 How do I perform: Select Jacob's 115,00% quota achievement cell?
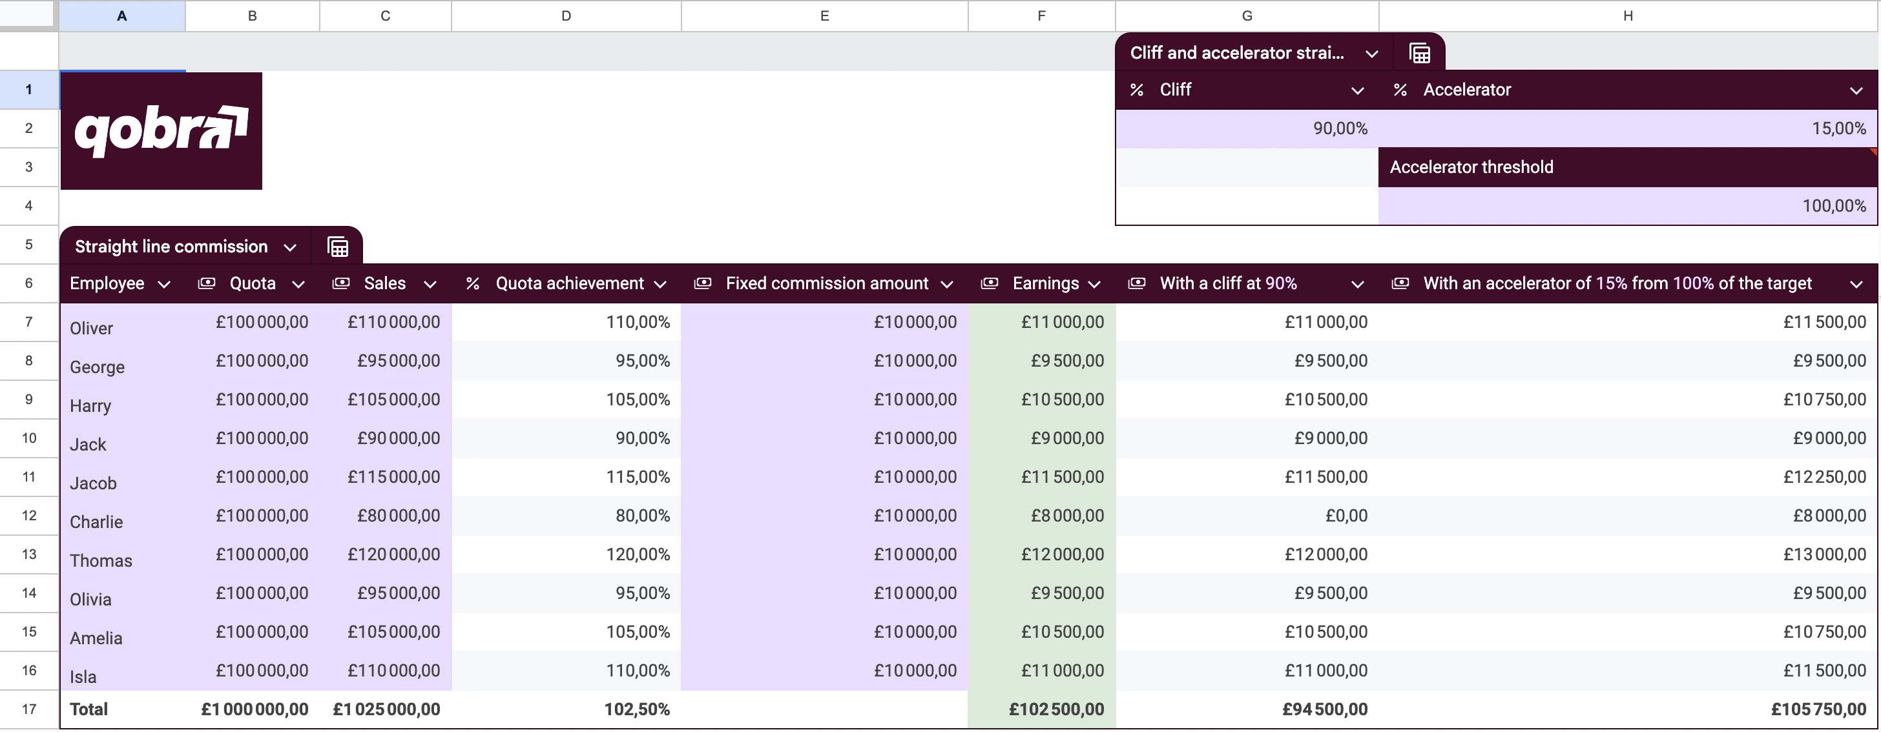click(566, 476)
